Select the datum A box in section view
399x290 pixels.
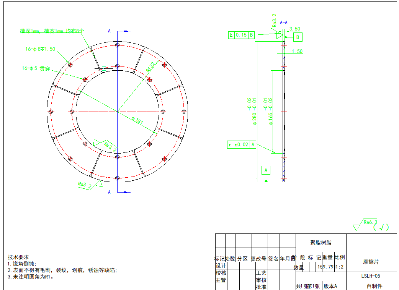click(x=267, y=170)
